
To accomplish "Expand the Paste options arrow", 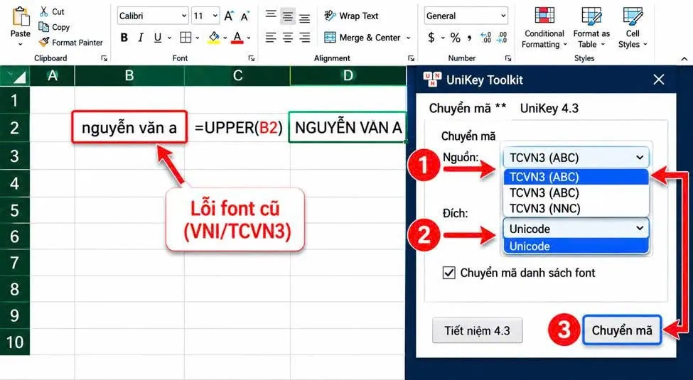I will click(21, 44).
